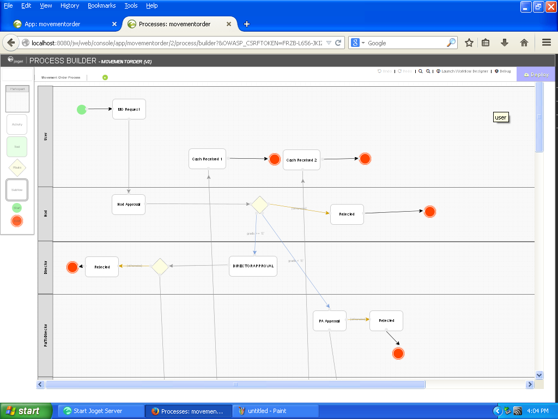Select end node after Cash Received 2
558x419 pixels.
coord(365,159)
